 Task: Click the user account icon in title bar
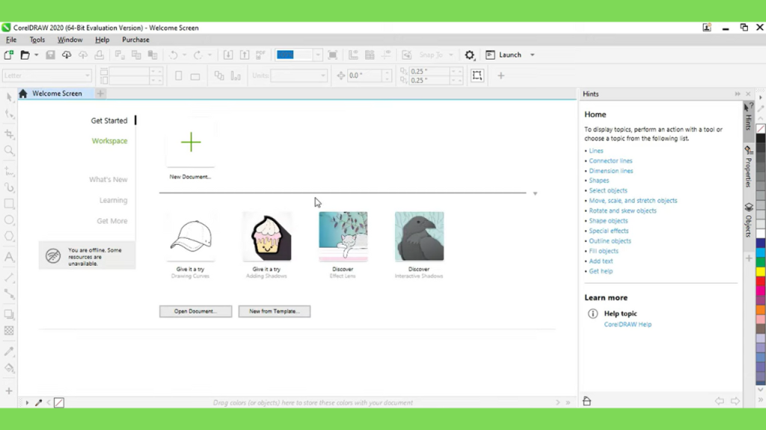[707, 28]
